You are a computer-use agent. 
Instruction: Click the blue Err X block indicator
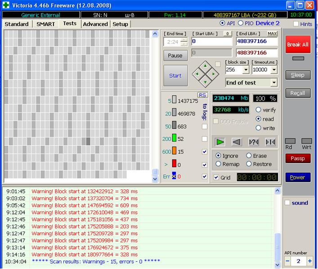(174, 176)
